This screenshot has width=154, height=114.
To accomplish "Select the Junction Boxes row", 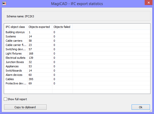I will tap(77, 62).
